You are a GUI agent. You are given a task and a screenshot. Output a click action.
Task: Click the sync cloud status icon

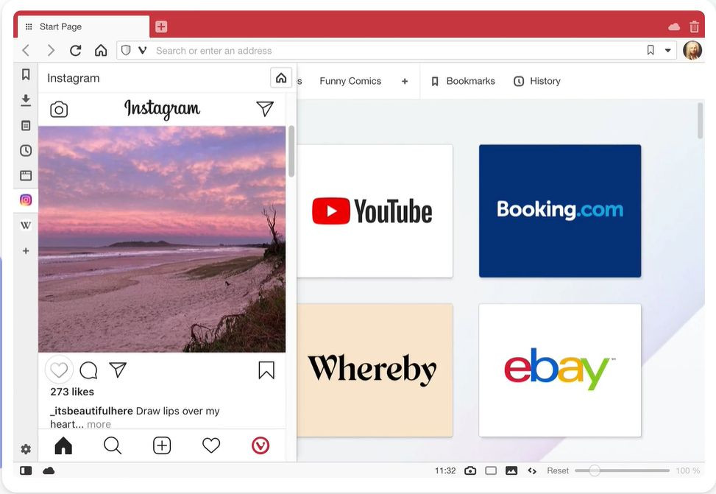tap(49, 470)
